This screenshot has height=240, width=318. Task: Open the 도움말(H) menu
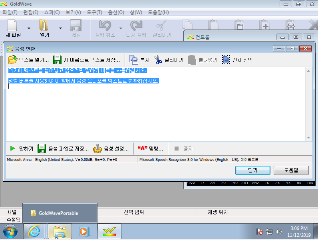coord(158,12)
